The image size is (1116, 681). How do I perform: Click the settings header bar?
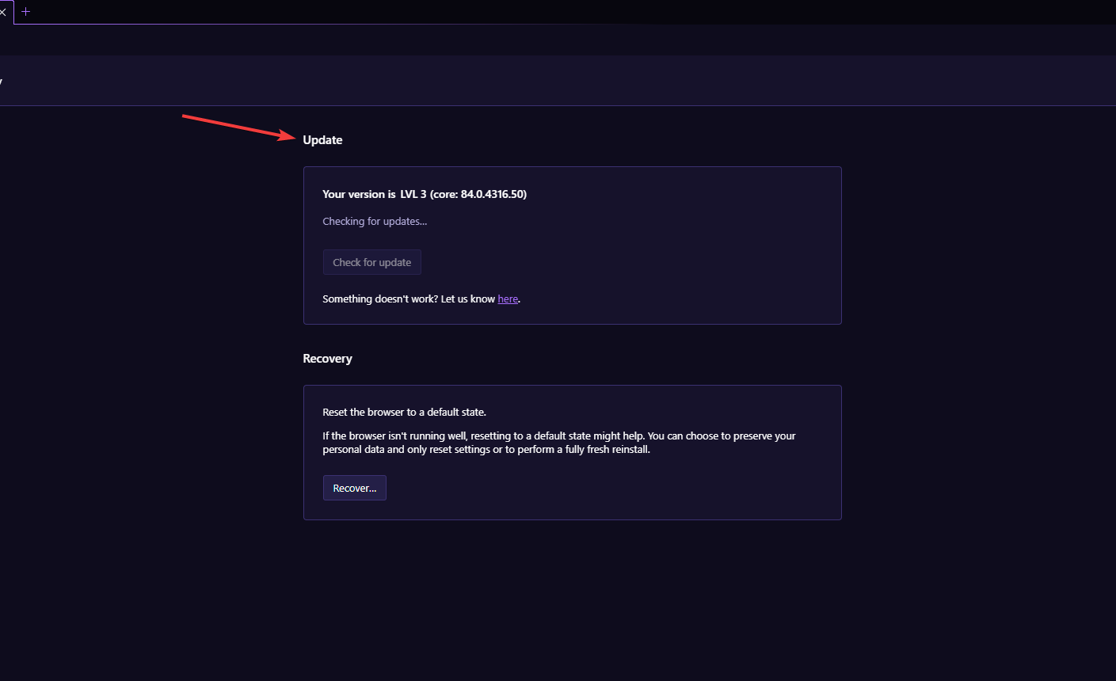(558, 81)
